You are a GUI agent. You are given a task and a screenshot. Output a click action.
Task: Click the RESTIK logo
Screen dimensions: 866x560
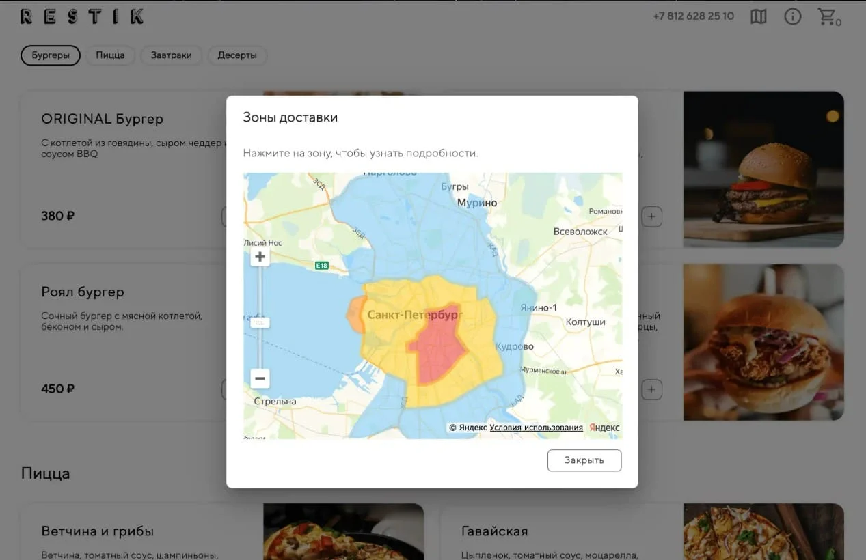tap(82, 16)
